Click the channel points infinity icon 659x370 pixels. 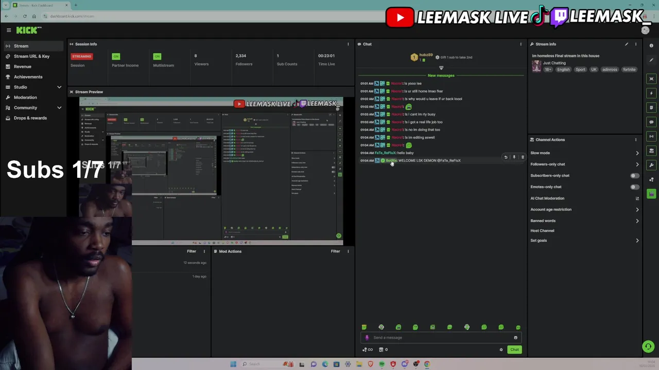click(368, 350)
